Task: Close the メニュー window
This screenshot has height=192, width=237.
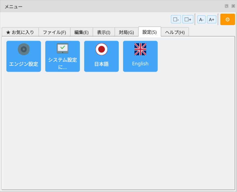Action: point(233,6)
